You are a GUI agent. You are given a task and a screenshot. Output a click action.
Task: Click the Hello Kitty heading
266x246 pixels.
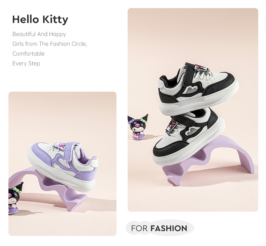click(x=40, y=20)
